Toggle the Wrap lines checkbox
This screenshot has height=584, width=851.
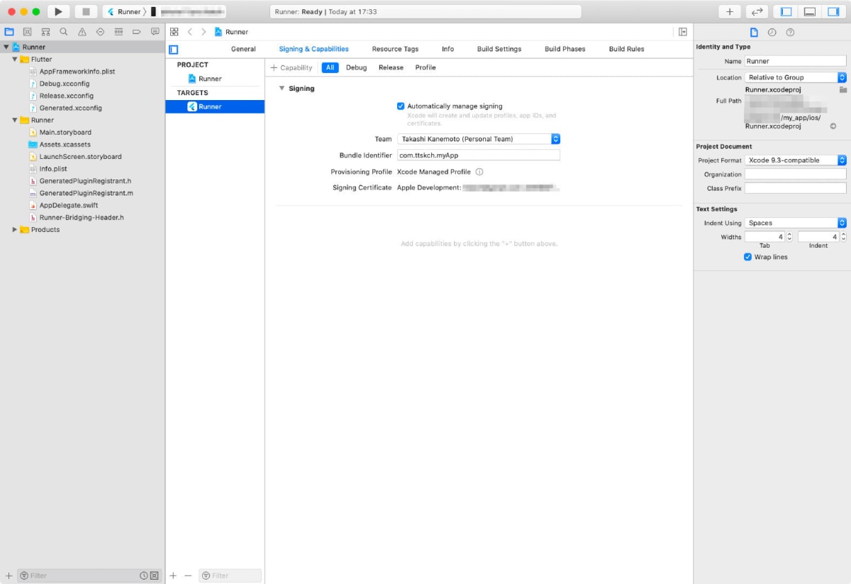[x=747, y=257]
